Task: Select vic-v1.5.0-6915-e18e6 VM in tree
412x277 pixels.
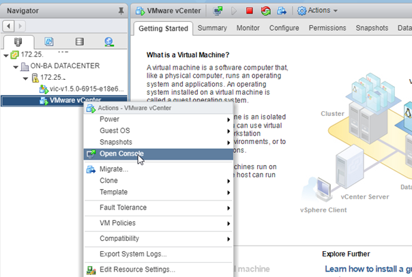Action: [x=87, y=89]
